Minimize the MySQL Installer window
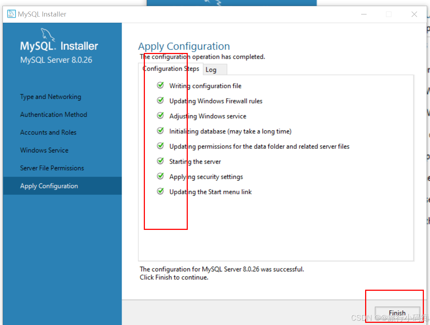Screen dimensions: 430x325 coord(364,14)
